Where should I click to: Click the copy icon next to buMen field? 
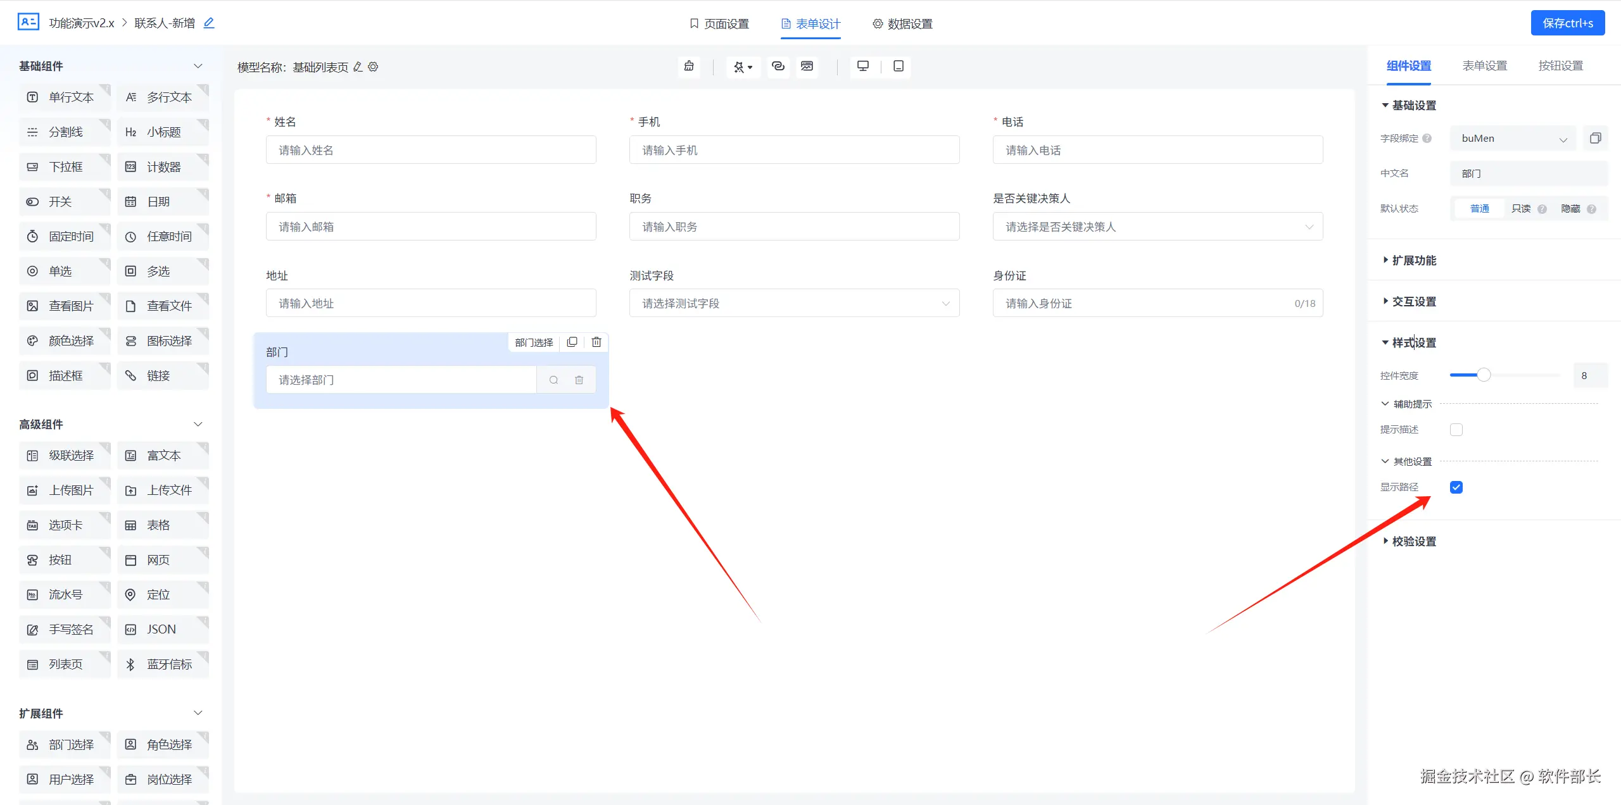coord(1595,138)
